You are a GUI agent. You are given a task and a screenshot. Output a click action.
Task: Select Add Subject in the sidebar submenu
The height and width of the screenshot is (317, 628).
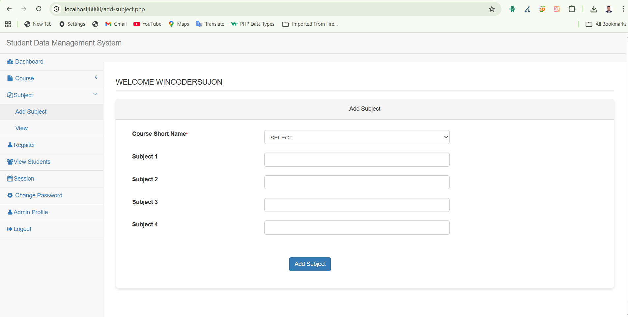click(x=31, y=112)
